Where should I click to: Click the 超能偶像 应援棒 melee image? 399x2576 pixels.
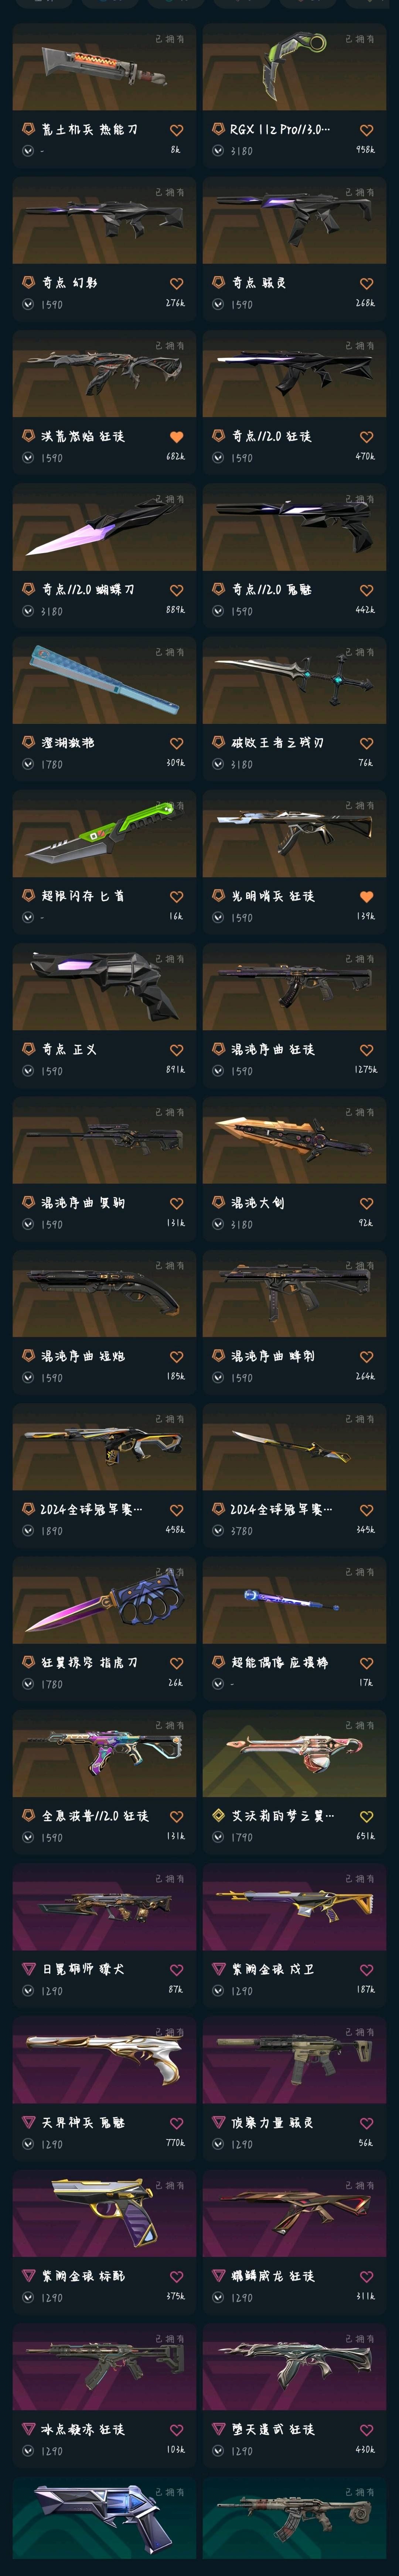[x=294, y=1600]
